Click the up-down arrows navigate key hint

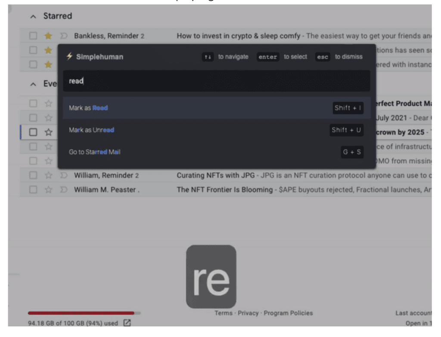click(x=208, y=57)
